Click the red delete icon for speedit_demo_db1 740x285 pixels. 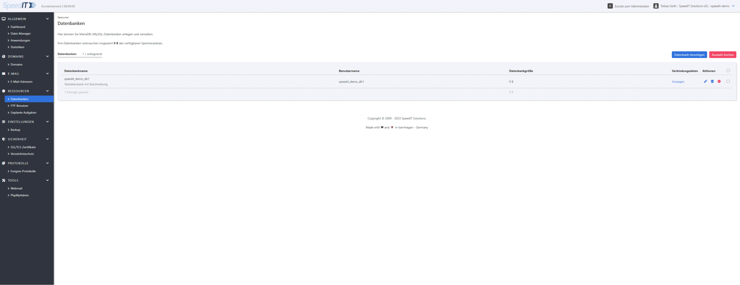(719, 82)
